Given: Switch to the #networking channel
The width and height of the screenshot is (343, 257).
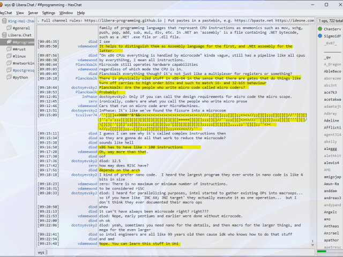Looking at the screenshot, I should (23, 63).
